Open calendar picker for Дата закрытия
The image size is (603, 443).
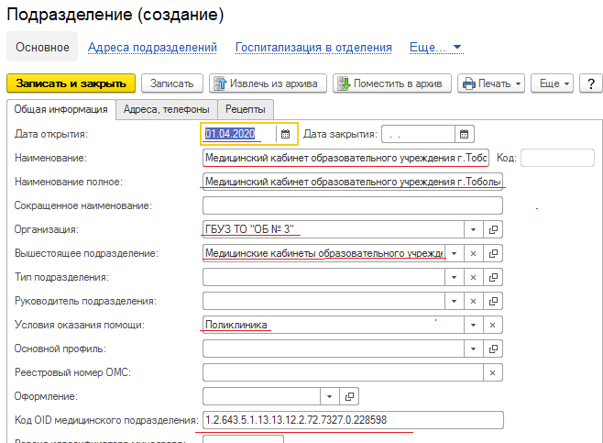(x=465, y=135)
